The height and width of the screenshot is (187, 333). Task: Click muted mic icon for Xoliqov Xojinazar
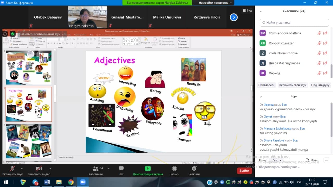pyautogui.click(x=319, y=43)
